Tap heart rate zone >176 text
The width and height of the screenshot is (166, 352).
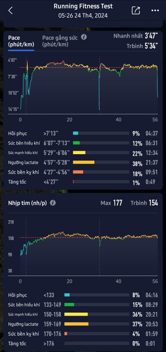click(x=49, y=344)
